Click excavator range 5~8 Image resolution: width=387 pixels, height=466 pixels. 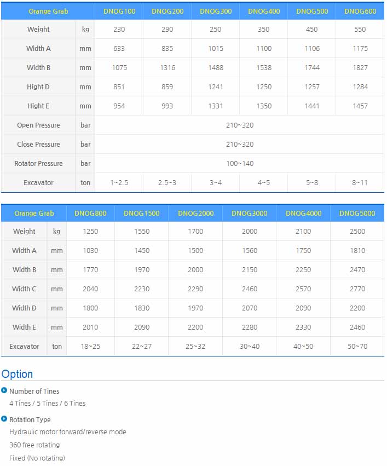coord(312,183)
